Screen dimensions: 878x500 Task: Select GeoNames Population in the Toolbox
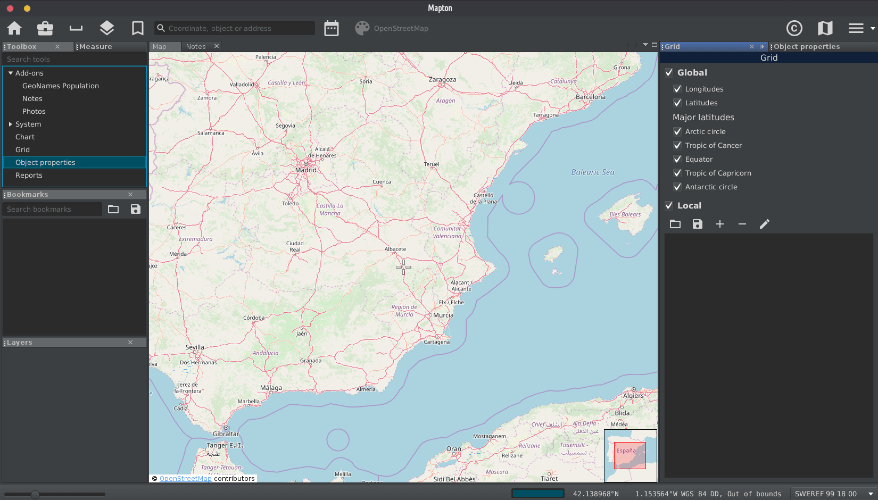click(61, 86)
